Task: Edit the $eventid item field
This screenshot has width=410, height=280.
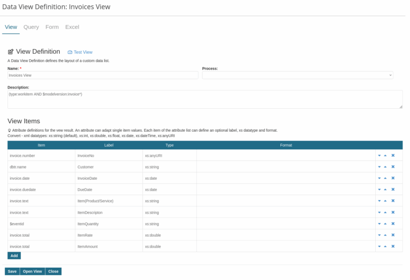Action: pos(41,224)
